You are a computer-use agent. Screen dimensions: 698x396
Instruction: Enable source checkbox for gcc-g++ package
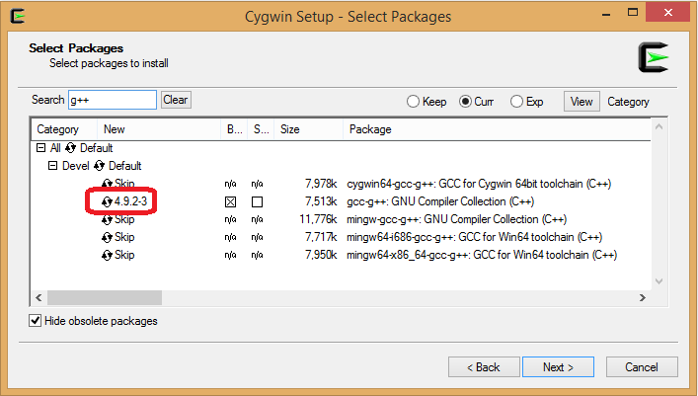tap(257, 201)
